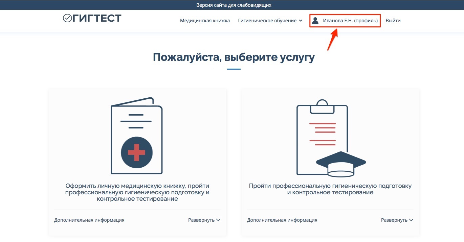The width and height of the screenshot is (464, 242).
Task: Open the Иванова Е.Н. (профиль) link
Action: coord(350,21)
